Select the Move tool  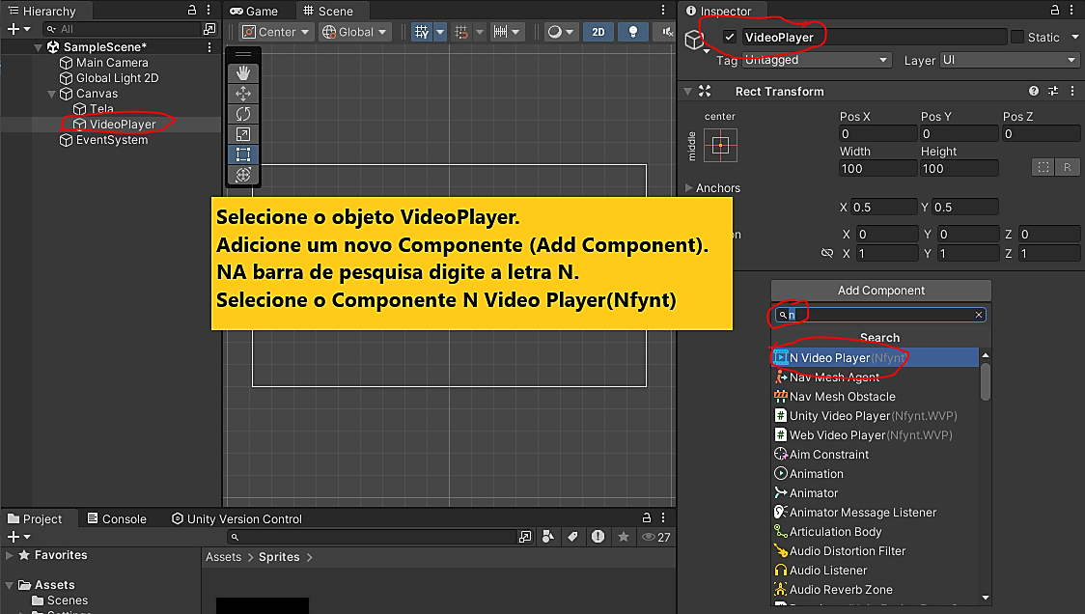coord(243,94)
